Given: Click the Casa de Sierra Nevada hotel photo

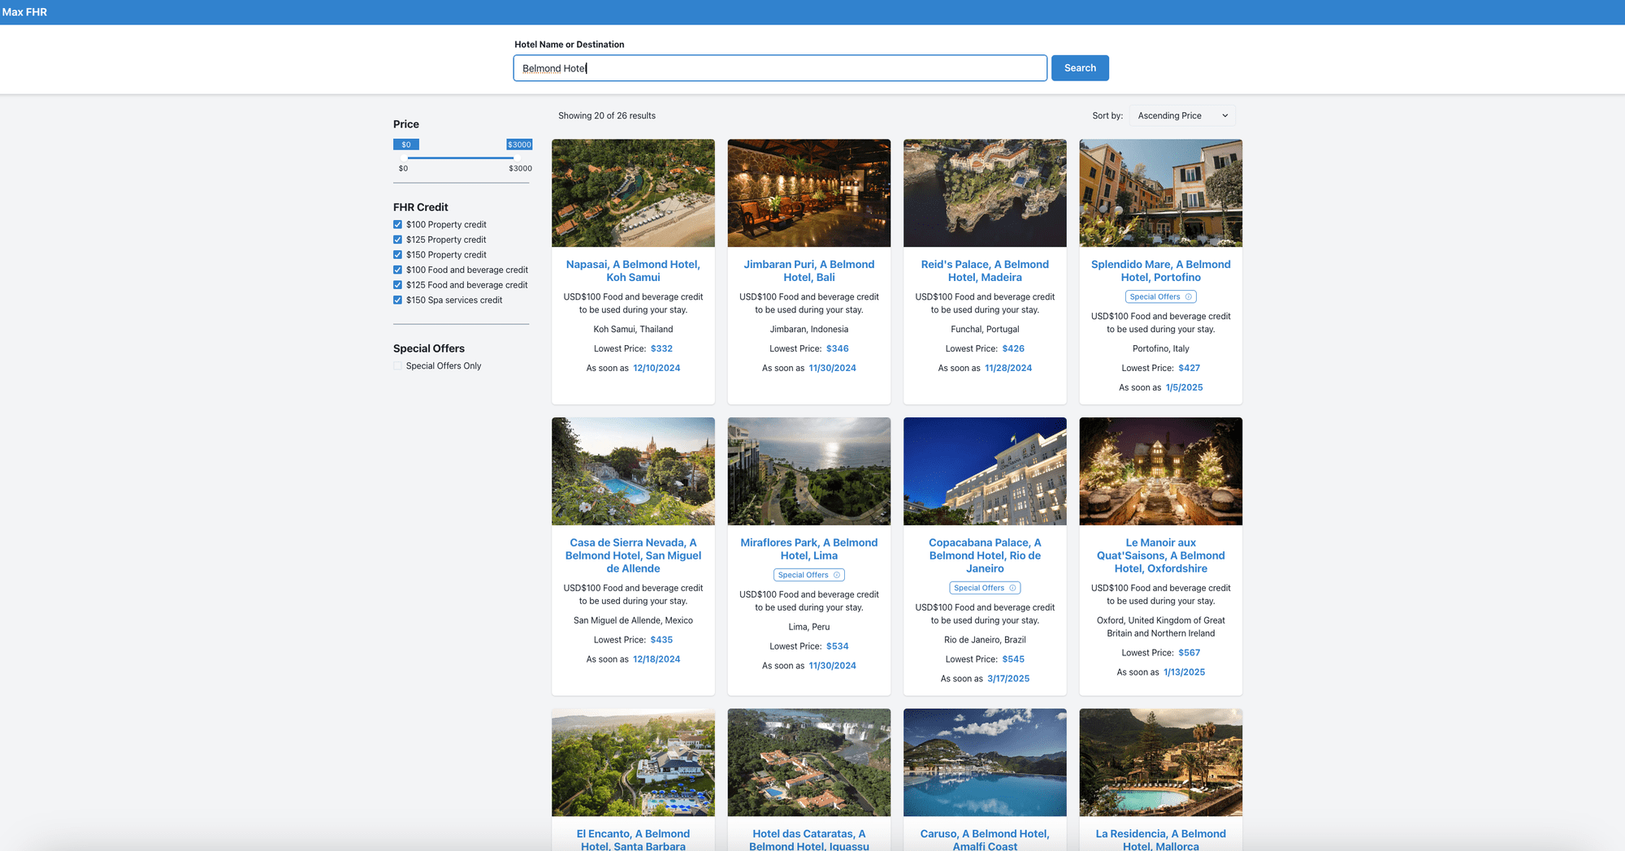Looking at the screenshot, I should tap(633, 472).
